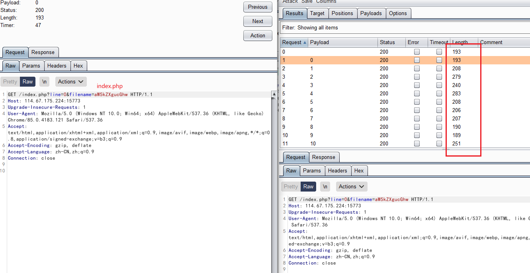This screenshot has width=530, height=273.
Task: Open Hex tab in left message viewer
Action: click(78, 66)
